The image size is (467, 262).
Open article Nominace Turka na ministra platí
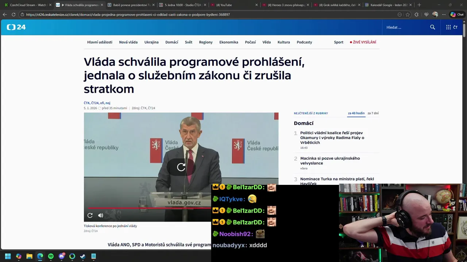pos(337,181)
